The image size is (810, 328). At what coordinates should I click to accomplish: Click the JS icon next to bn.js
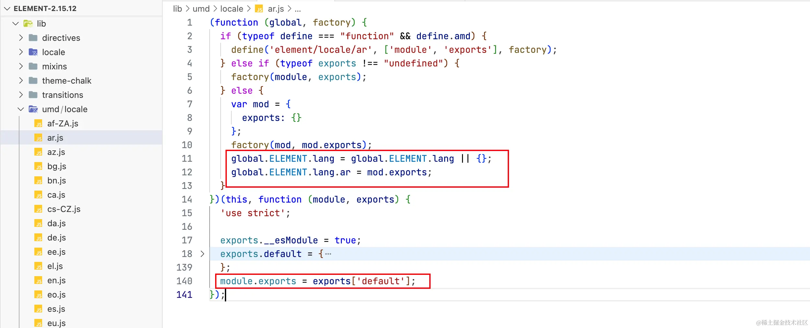38,181
